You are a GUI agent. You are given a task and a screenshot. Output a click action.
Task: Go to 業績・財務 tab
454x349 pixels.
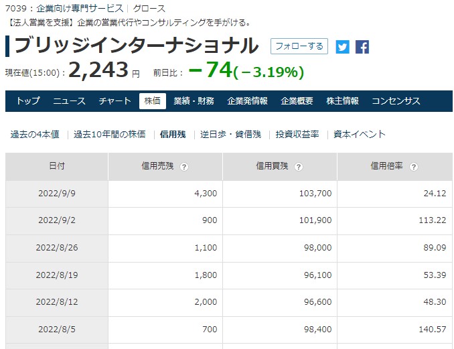(194, 100)
